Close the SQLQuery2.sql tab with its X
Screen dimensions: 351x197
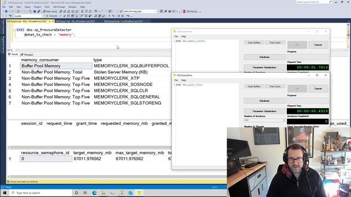53,21
